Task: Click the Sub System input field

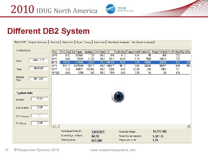Action: pyautogui.click(x=39, y=107)
